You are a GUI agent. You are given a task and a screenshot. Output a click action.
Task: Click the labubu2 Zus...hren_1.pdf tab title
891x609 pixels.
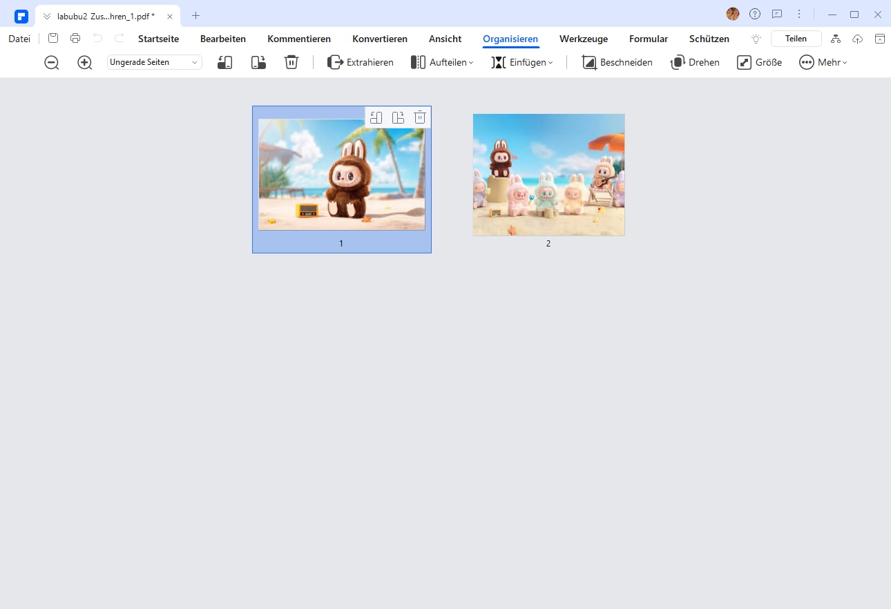106,16
